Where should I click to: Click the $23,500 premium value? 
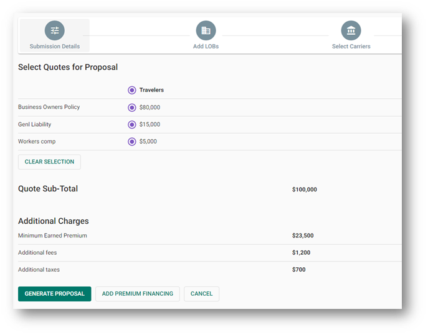[x=303, y=236]
